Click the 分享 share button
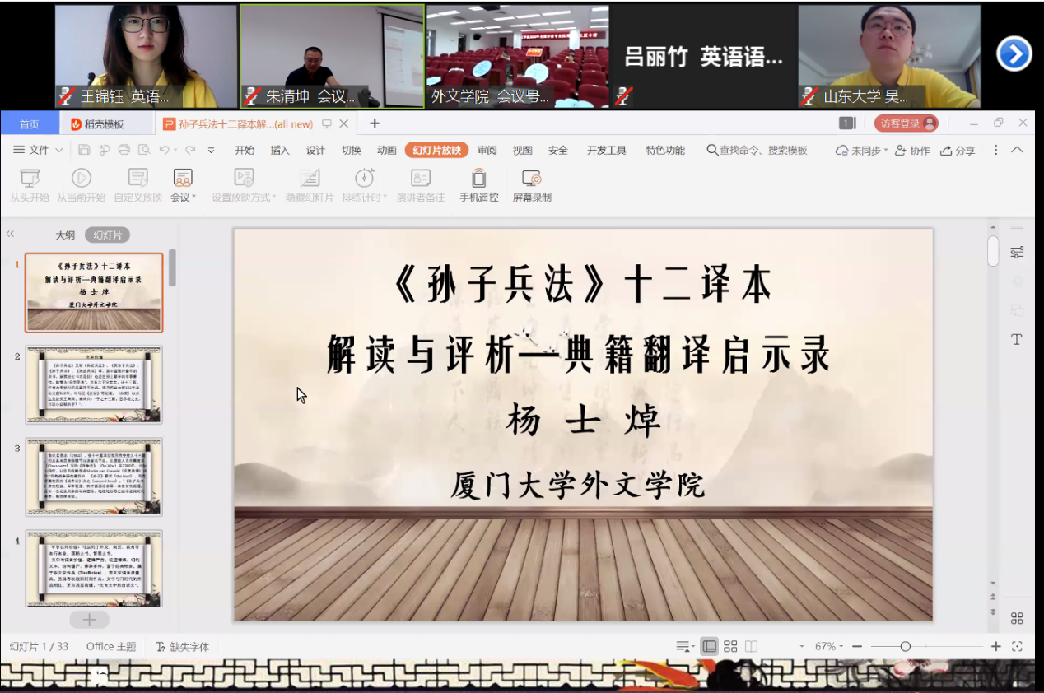The image size is (1044, 693). [x=958, y=151]
